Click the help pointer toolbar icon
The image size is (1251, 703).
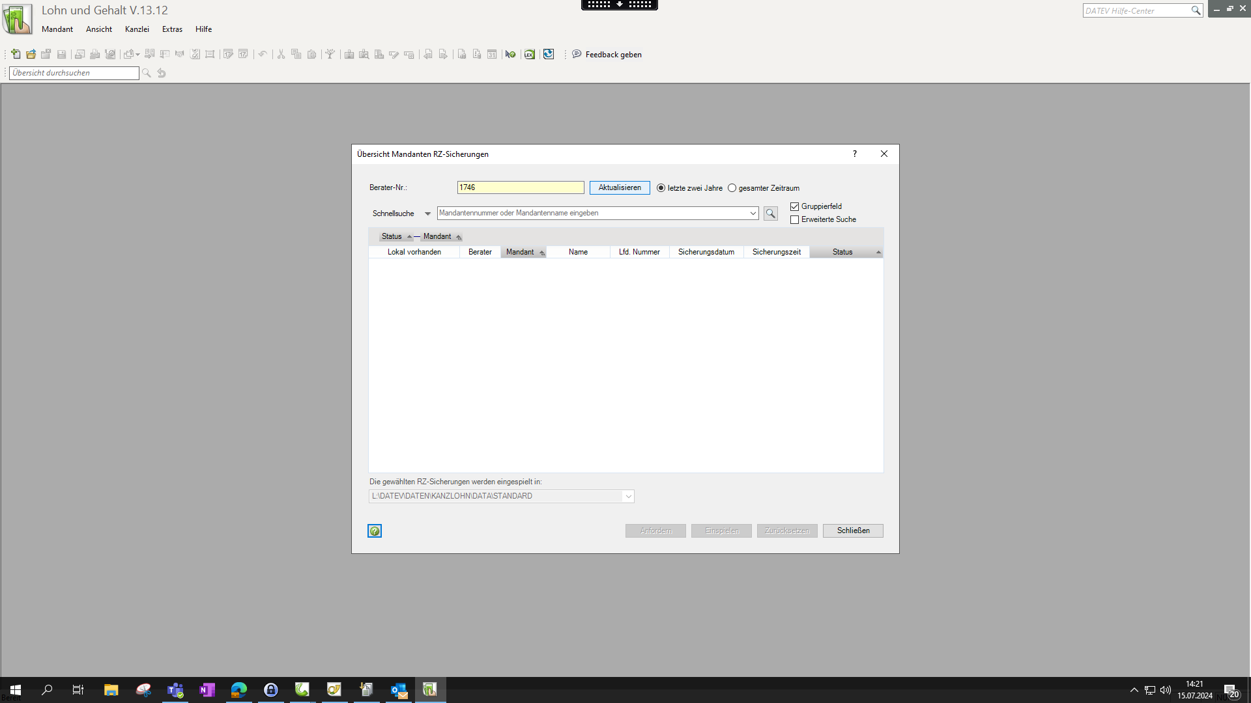(x=510, y=54)
